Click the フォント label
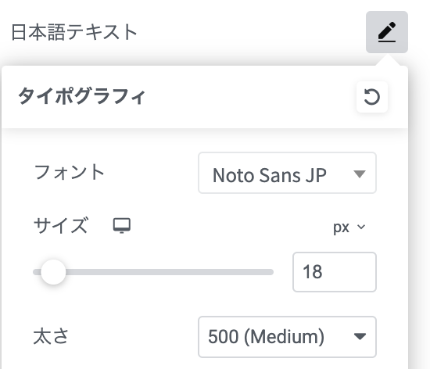This screenshot has height=369, width=430. 69,172
